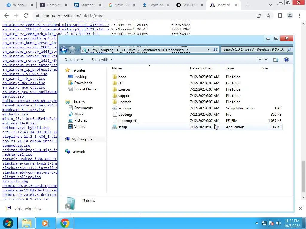The height and width of the screenshot is (229, 306).
Task: Close Chrome's download bar with X
Action: (x=301, y=208)
